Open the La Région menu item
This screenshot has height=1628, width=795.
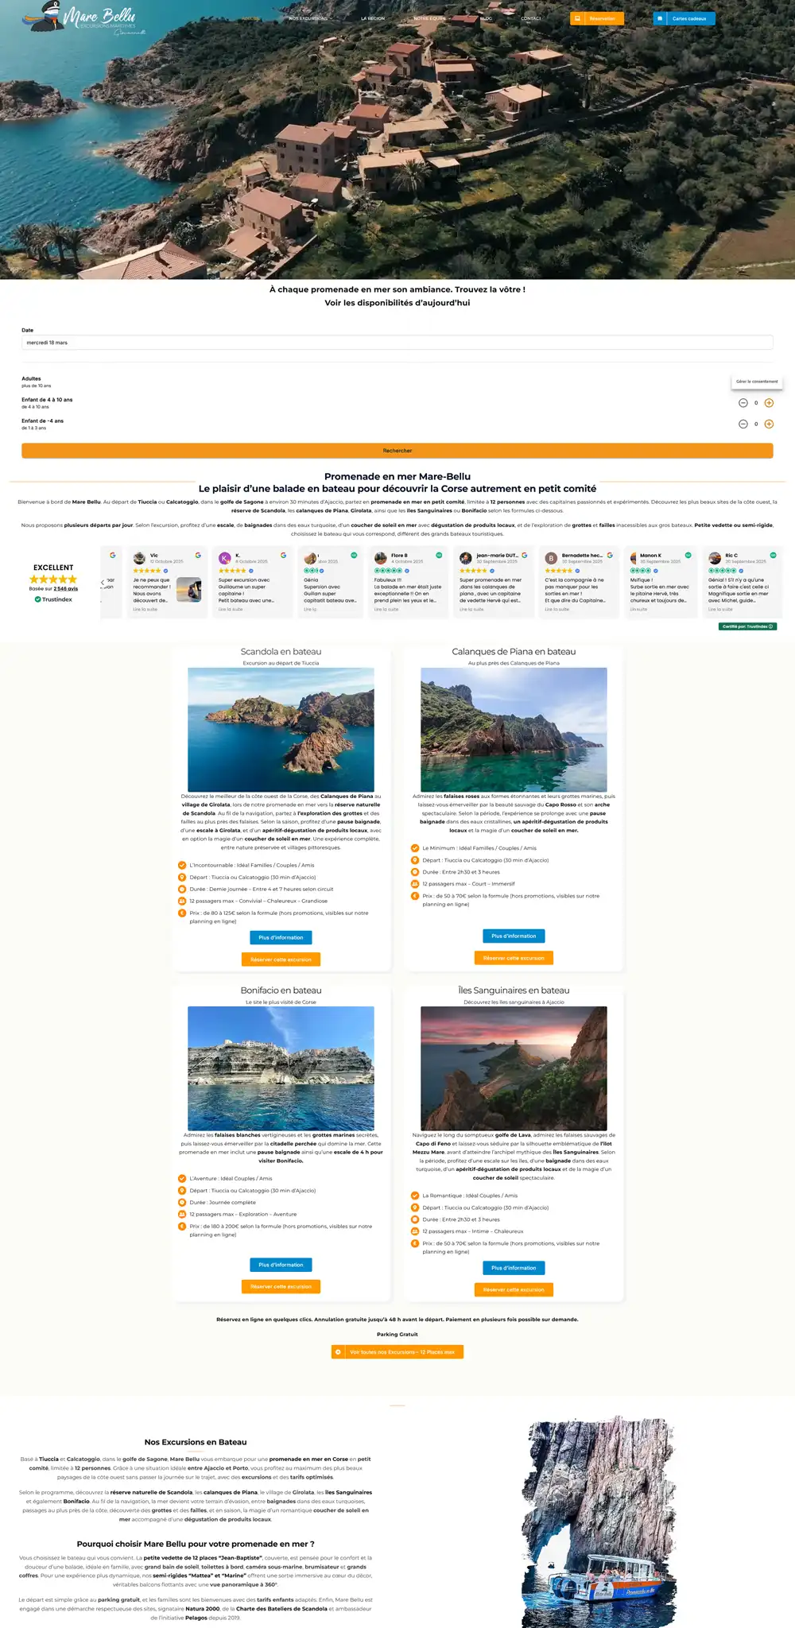(372, 18)
